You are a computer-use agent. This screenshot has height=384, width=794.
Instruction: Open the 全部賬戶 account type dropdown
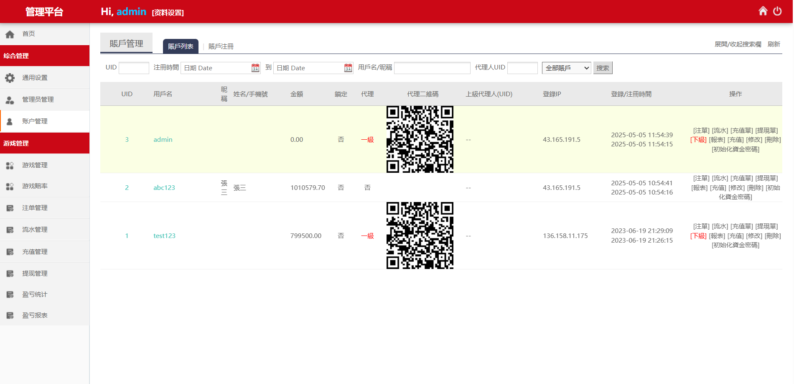point(567,68)
